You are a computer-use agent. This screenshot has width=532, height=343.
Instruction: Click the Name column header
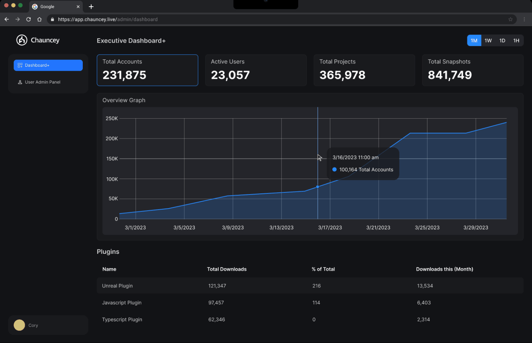click(x=109, y=269)
